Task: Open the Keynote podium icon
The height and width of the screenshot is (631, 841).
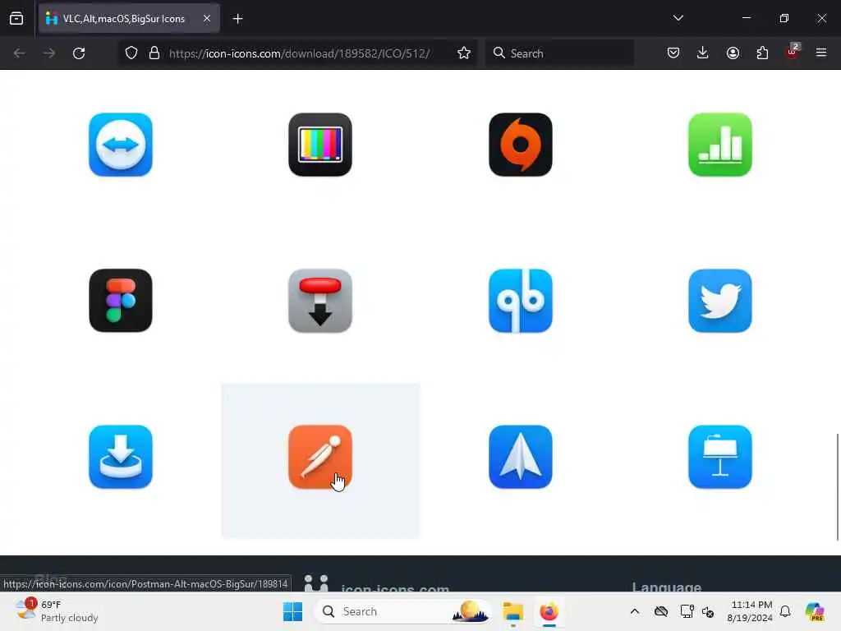Action: tap(720, 457)
